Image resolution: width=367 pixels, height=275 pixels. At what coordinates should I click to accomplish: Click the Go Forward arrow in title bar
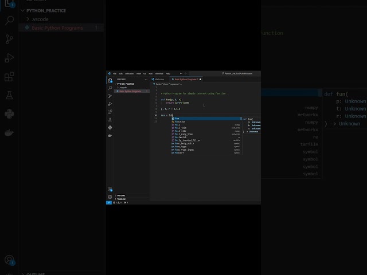point(185,73)
